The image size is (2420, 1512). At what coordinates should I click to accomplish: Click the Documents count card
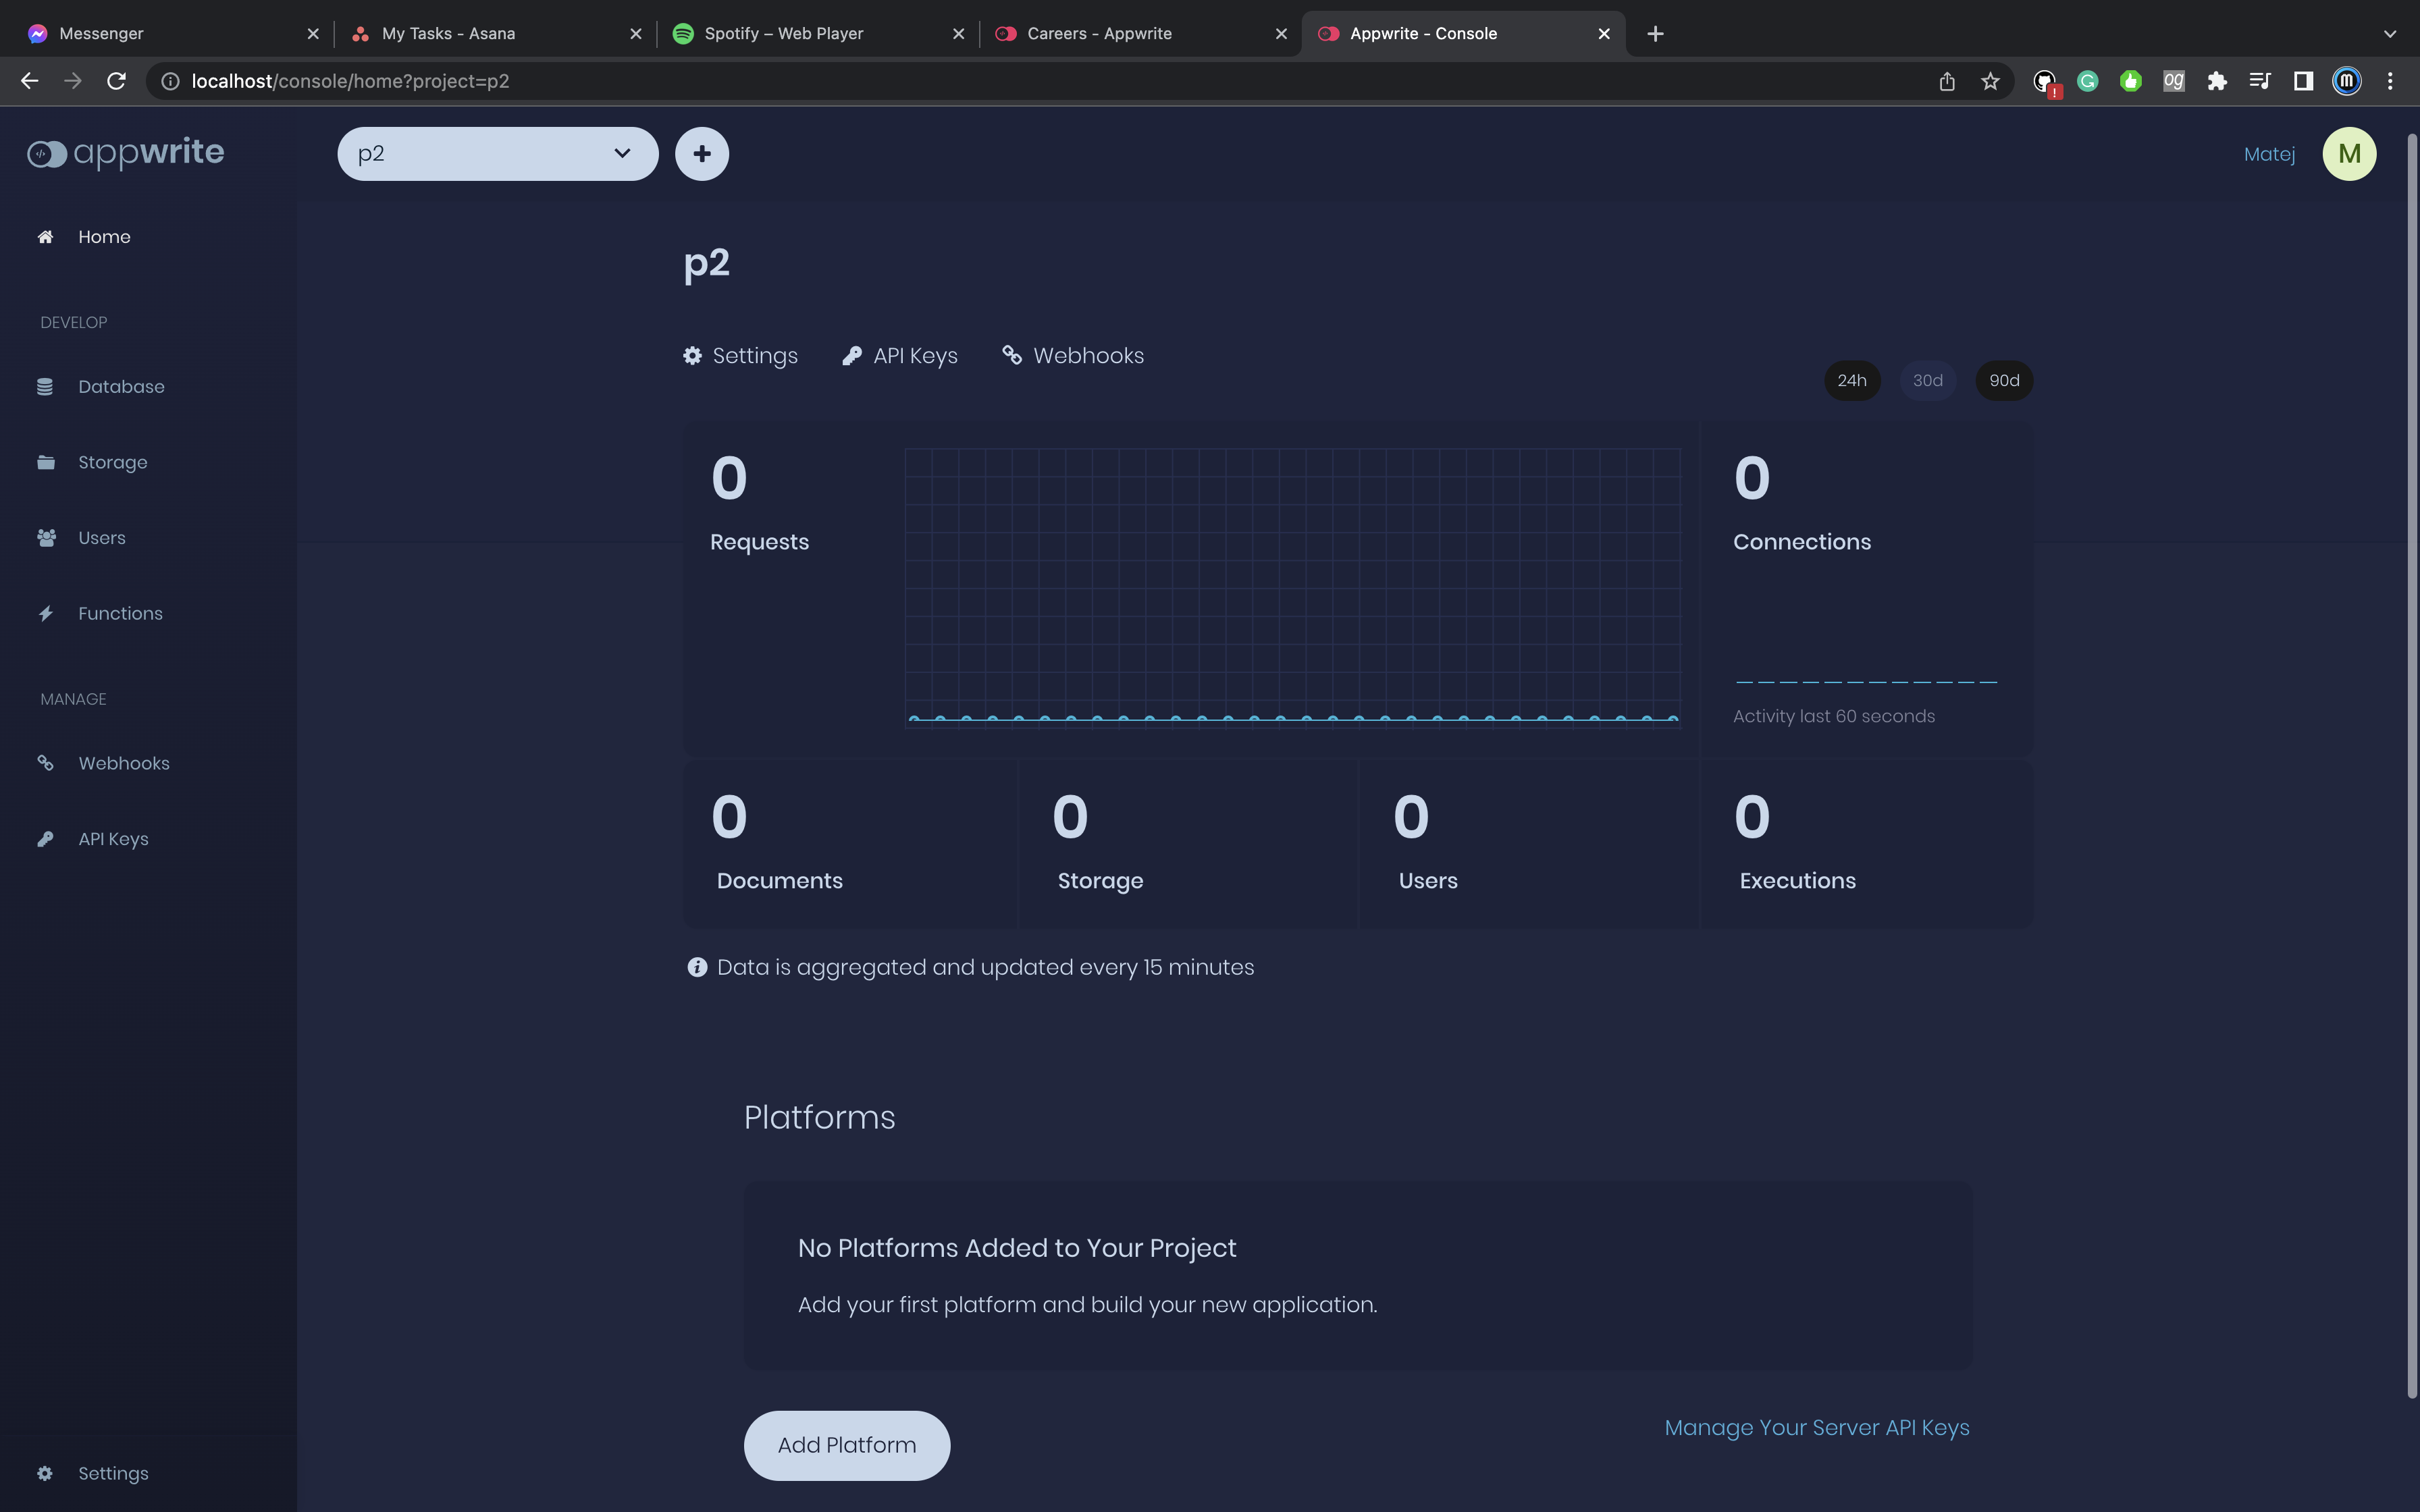click(x=850, y=844)
